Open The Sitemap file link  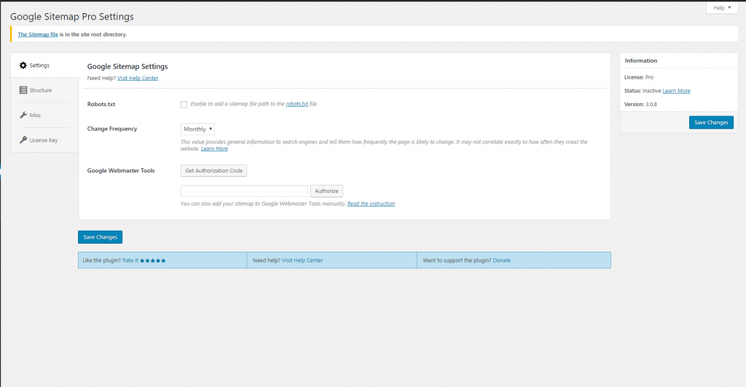pos(38,34)
